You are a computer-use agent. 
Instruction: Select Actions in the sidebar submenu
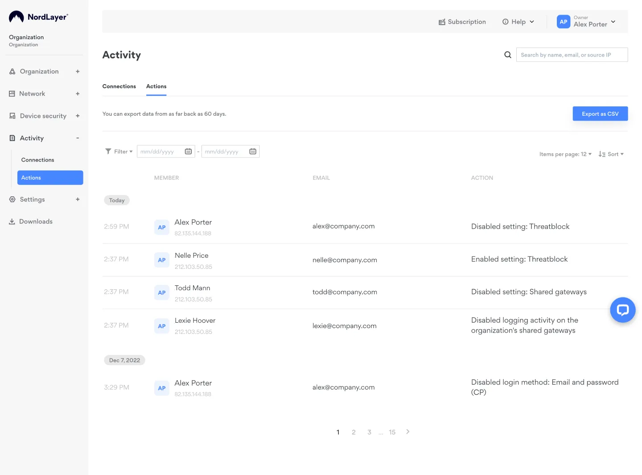coord(50,178)
